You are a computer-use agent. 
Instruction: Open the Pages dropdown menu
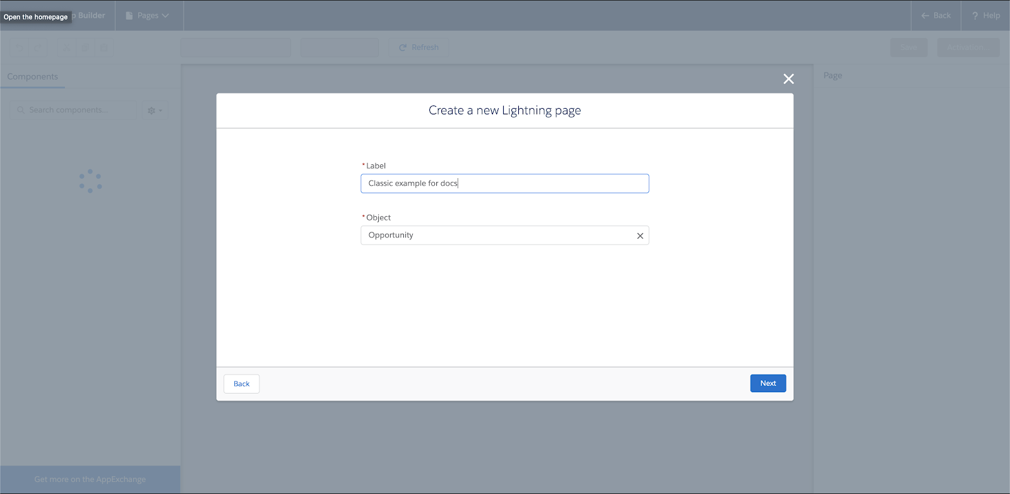click(x=148, y=16)
